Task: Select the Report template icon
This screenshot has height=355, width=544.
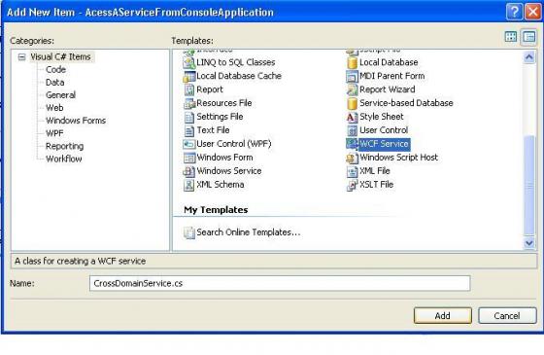Action: tap(189, 89)
